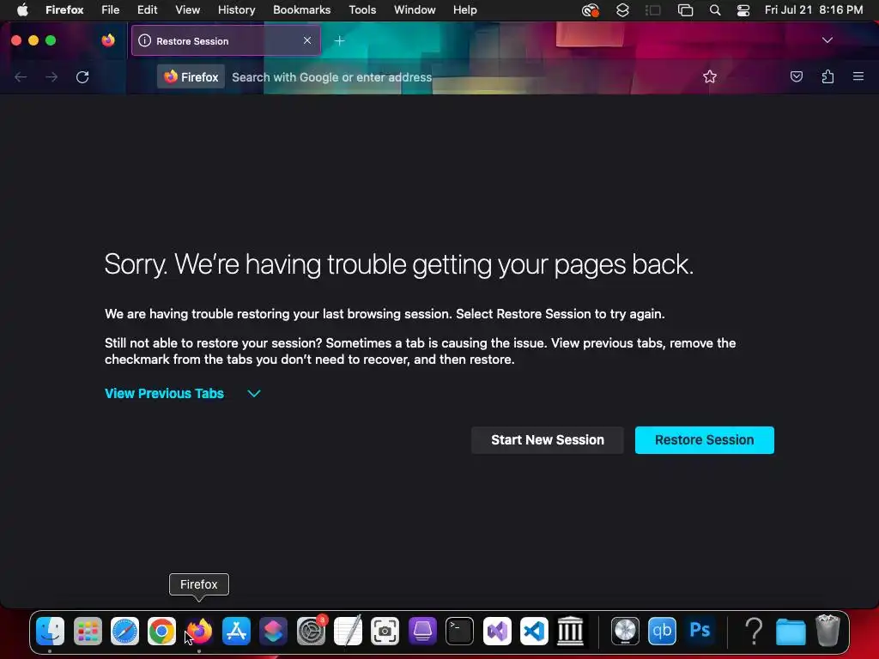Open The Unarchiver columns icon in Dock
879x659 pixels.
pos(571,631)
